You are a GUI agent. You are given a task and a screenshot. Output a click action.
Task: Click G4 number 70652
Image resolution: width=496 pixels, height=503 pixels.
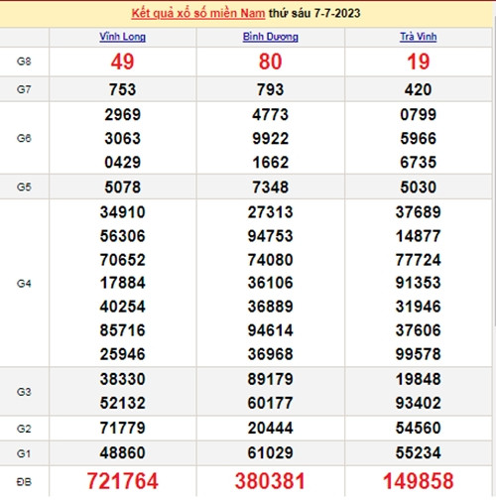pyautogui.click(x=123, y=260)
